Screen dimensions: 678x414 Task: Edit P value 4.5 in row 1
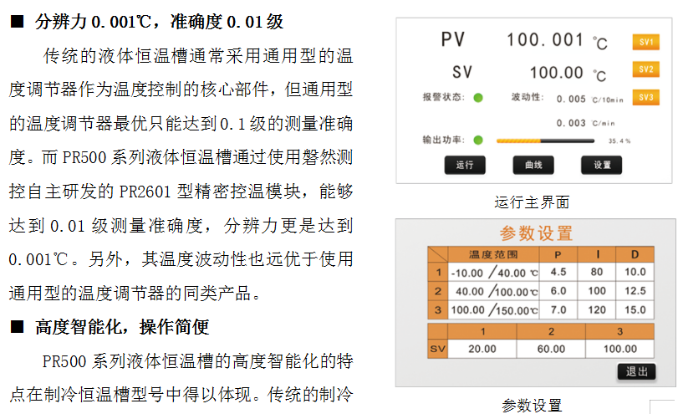558,272
